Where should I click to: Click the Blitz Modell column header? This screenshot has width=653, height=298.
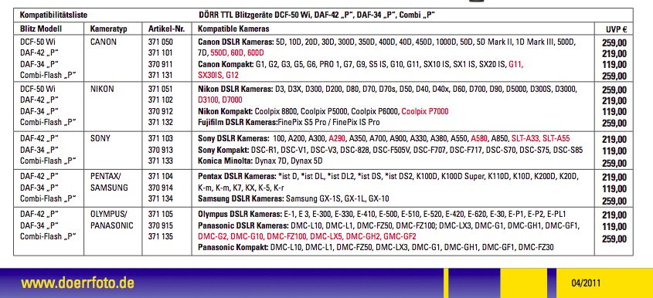tap(41, 29)
